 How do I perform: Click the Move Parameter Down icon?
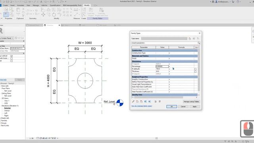point(150,102)
